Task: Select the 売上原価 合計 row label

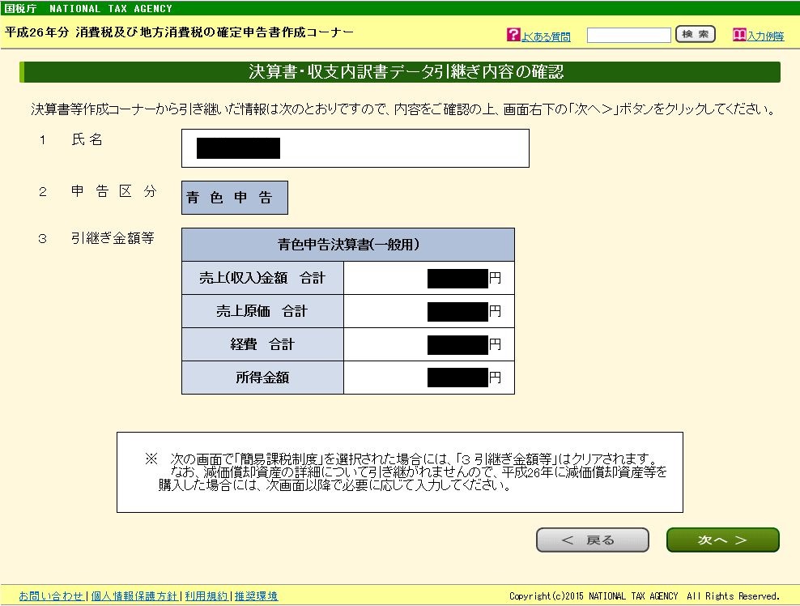Action: pyautogui.click(x=262, y=311)
